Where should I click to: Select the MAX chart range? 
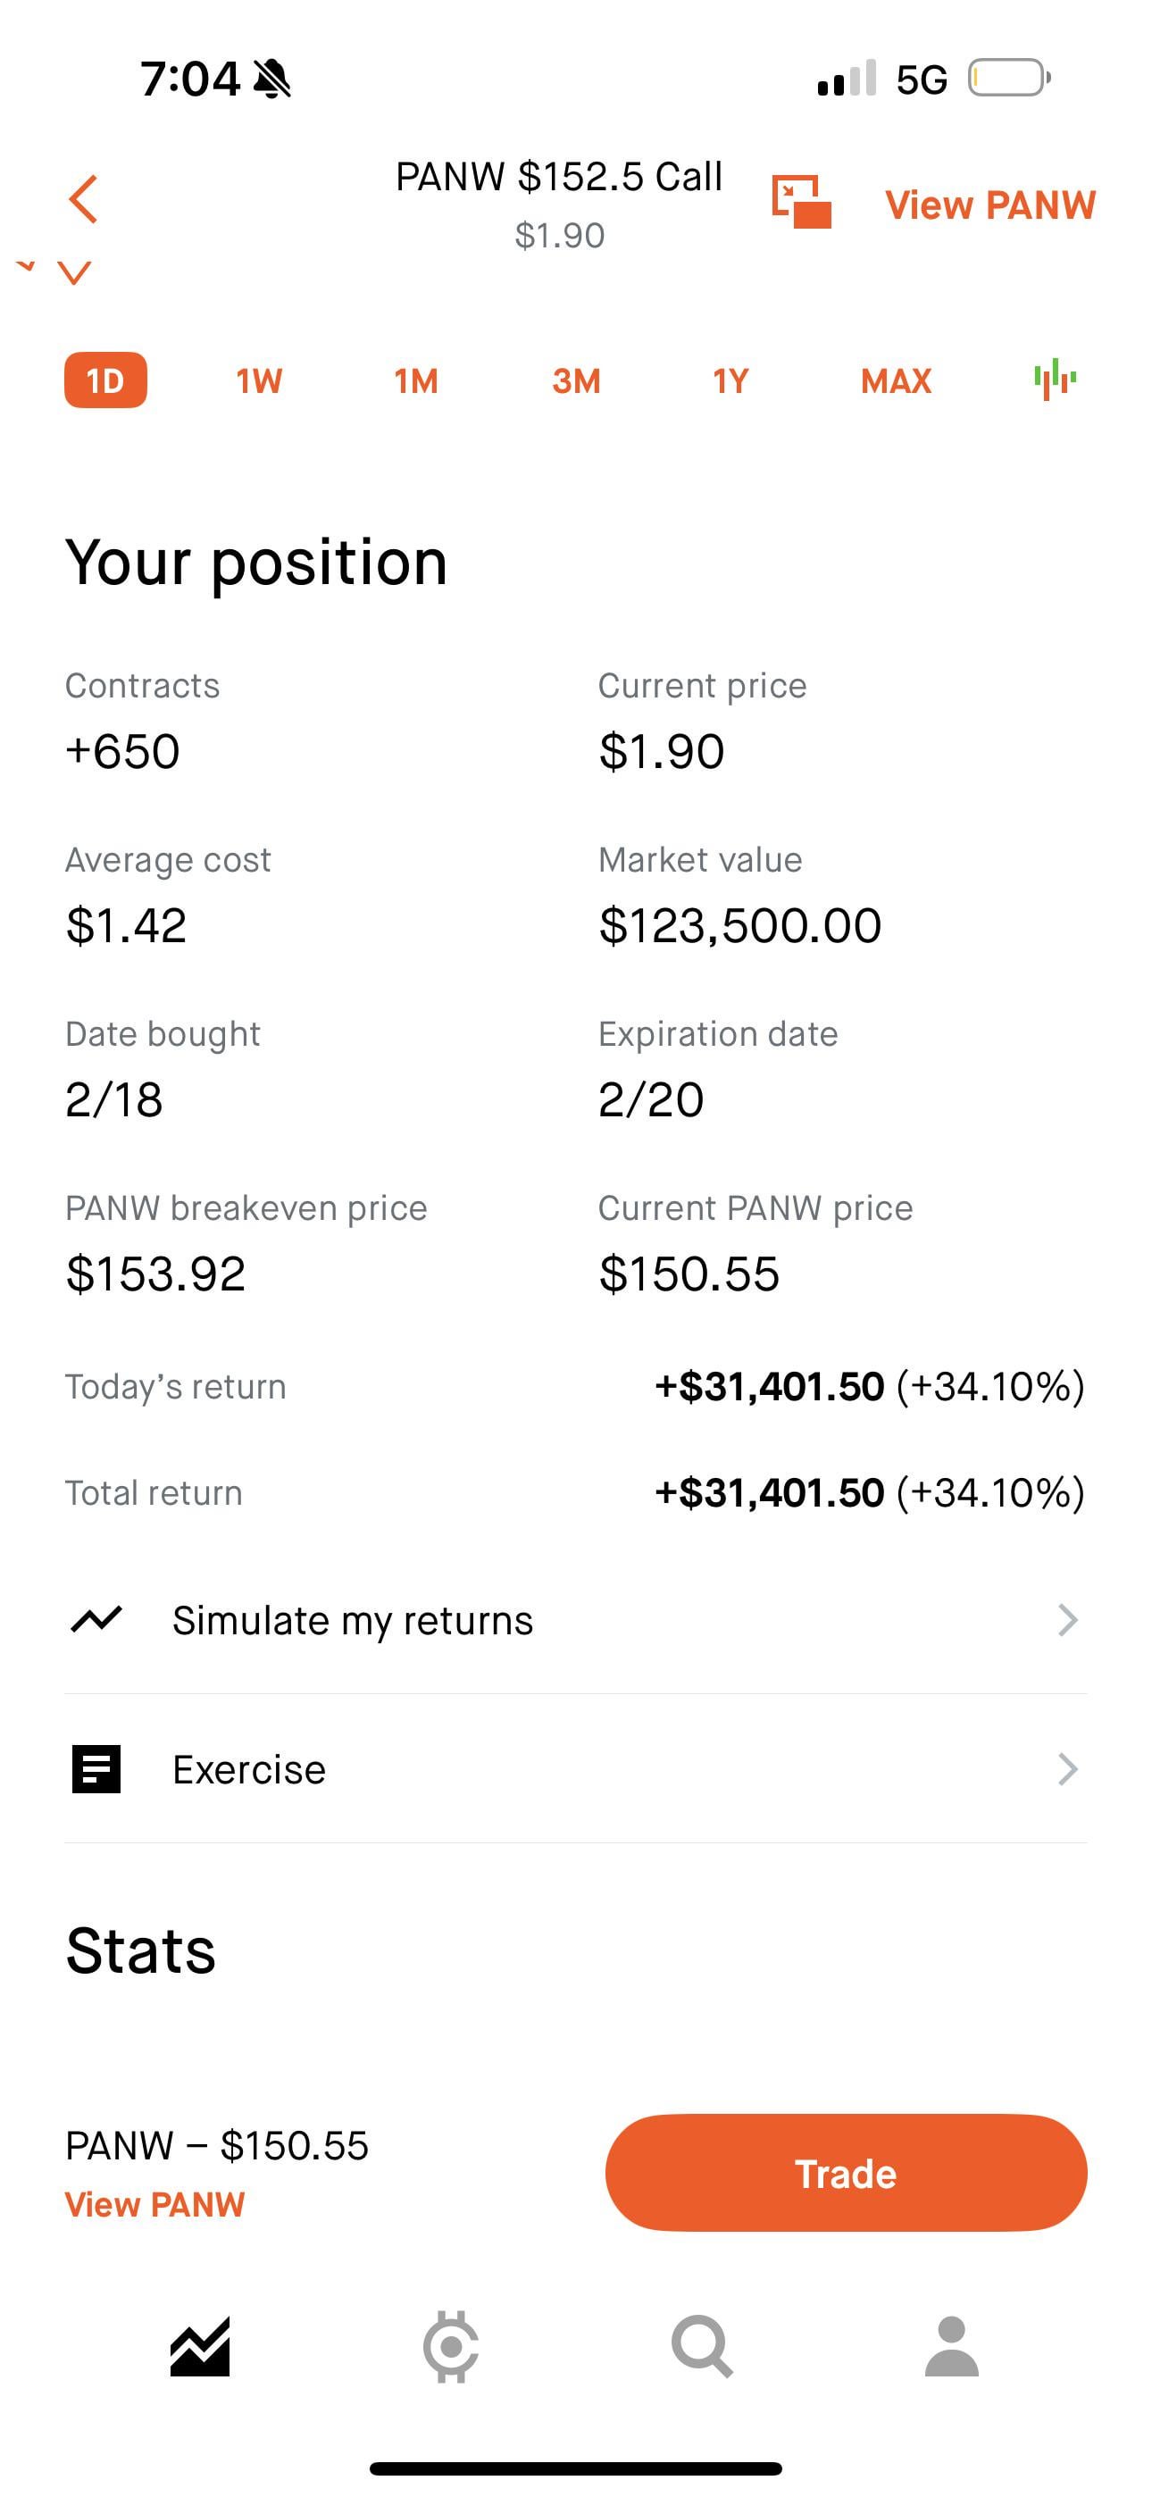point(895,380)
